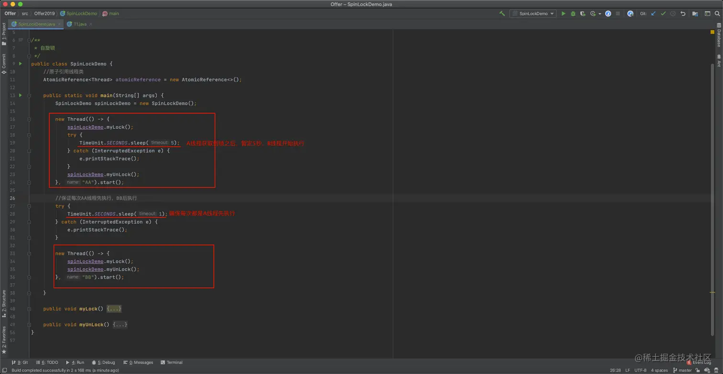This screenshot has width=723, height=374.
Task: Open Terminal tool window
Action: point(172,363)
